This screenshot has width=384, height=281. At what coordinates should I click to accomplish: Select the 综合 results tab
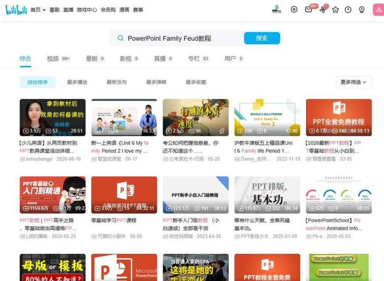coord(25,59)
